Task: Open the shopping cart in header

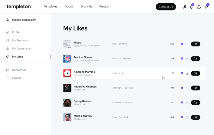Action: point(206,7)
